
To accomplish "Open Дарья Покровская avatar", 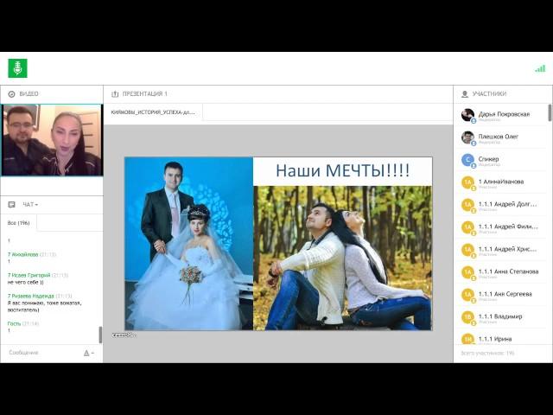I will 467,115.
